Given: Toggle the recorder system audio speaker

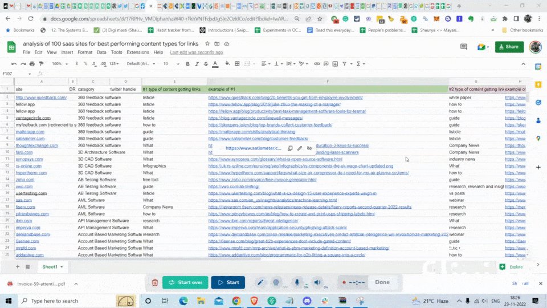Looking at the screenshot, I should click(317, 282).
